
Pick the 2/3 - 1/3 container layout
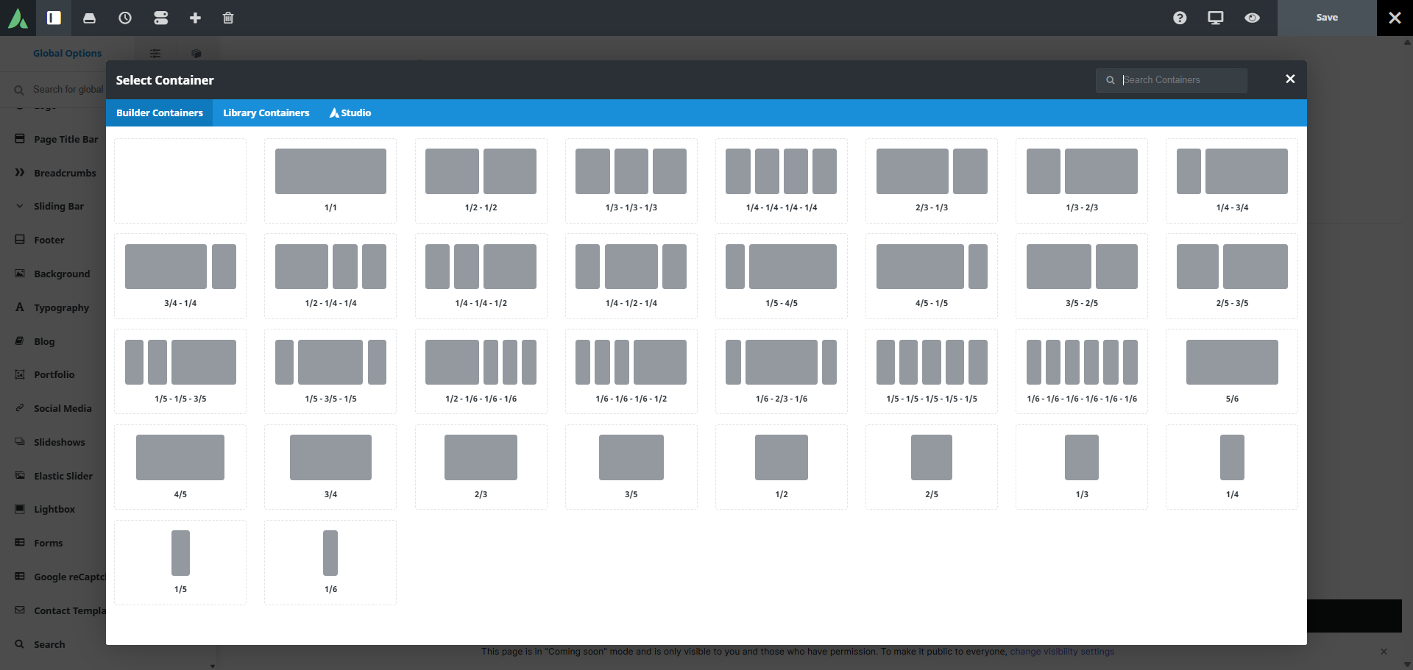pyautogui.click(x=931, y=180)
